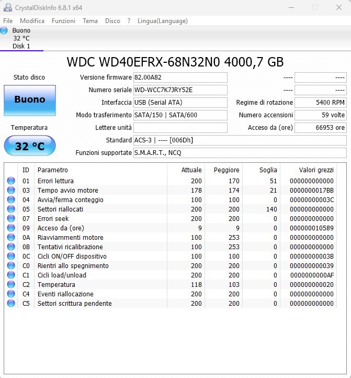
Task: Click the Standard ACS-3 field
Action: pyautogui.click(x=240, y=140)
